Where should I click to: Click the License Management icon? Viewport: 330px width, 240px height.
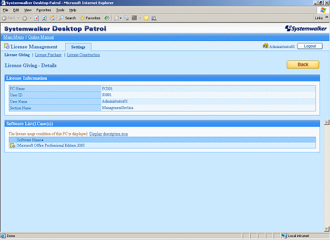tap(6, 46)
